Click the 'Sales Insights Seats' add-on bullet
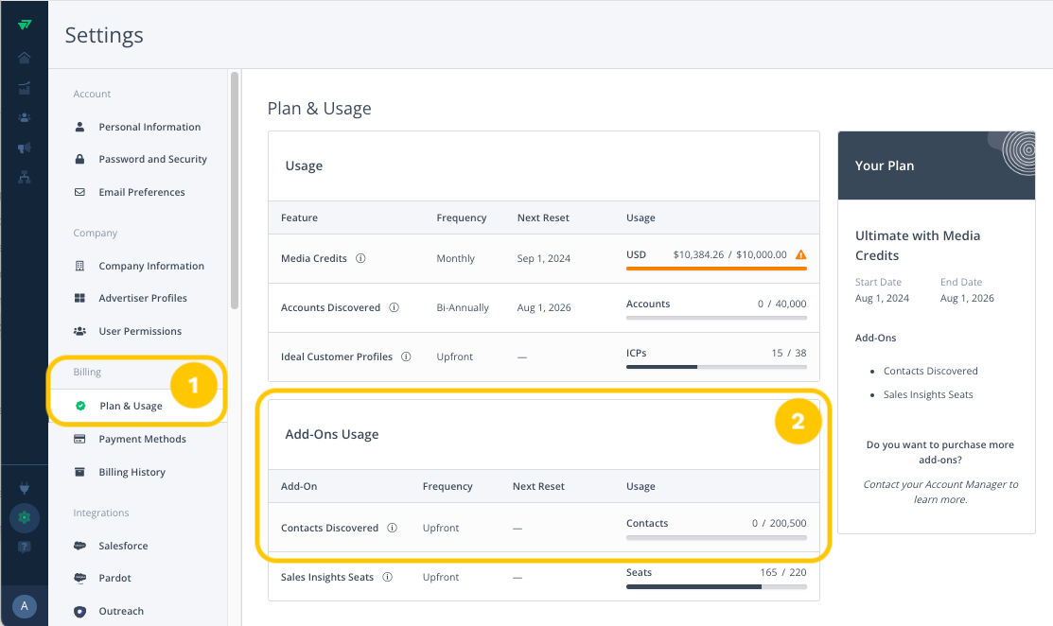 928,394
